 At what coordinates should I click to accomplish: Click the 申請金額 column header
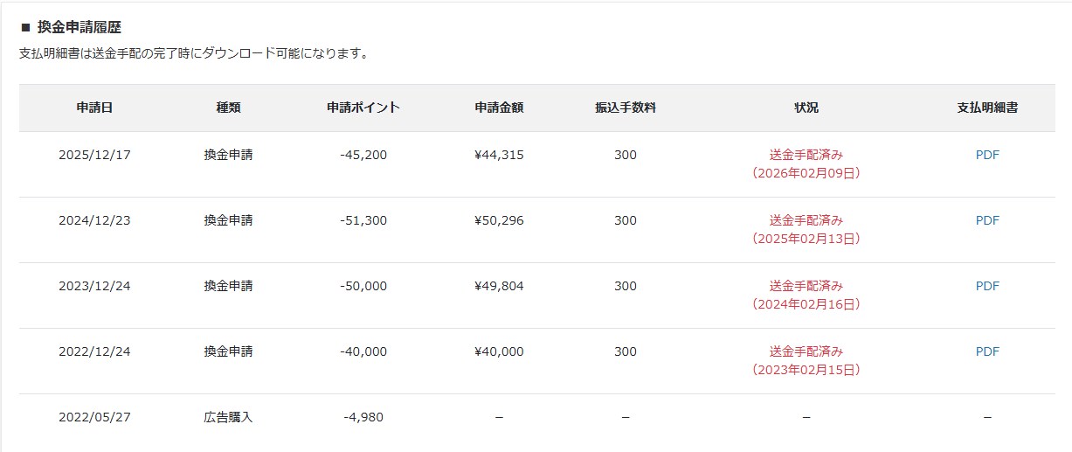pos(499,108)
